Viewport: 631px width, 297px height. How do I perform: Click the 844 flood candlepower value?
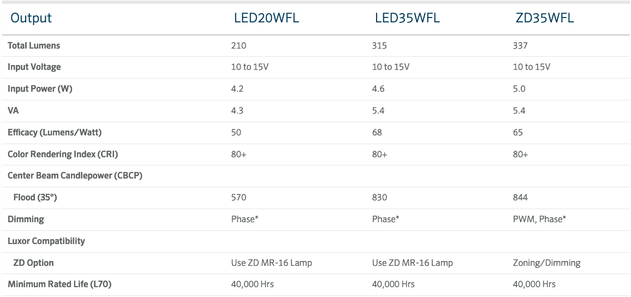(x=521, y=198)
